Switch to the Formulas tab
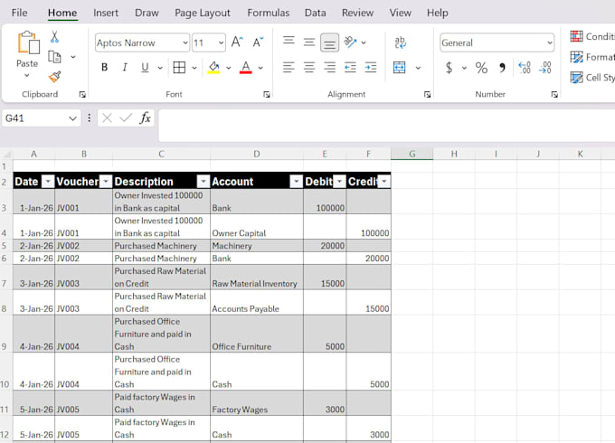 [x=269, y=13]
